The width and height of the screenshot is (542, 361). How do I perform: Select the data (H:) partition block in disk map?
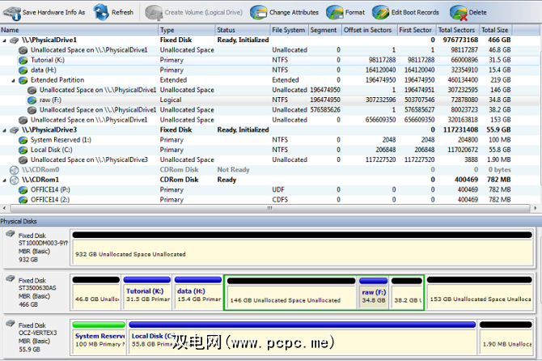[x=197, y=295]
